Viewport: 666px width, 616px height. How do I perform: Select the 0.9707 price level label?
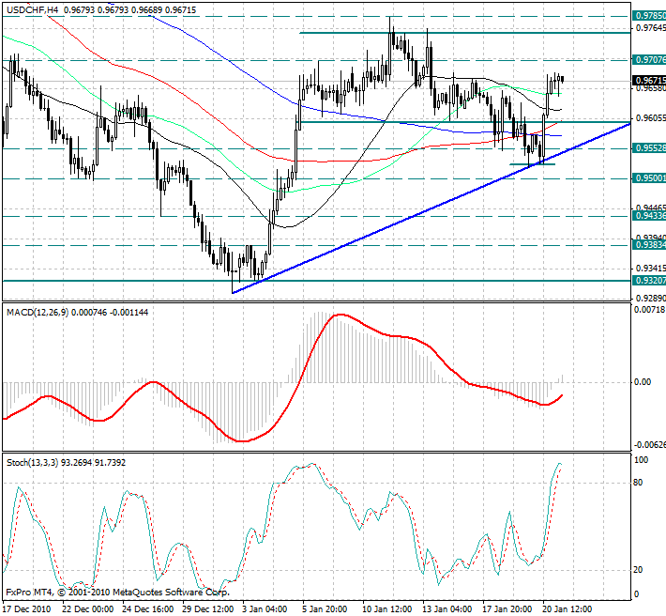coord(649,59)
